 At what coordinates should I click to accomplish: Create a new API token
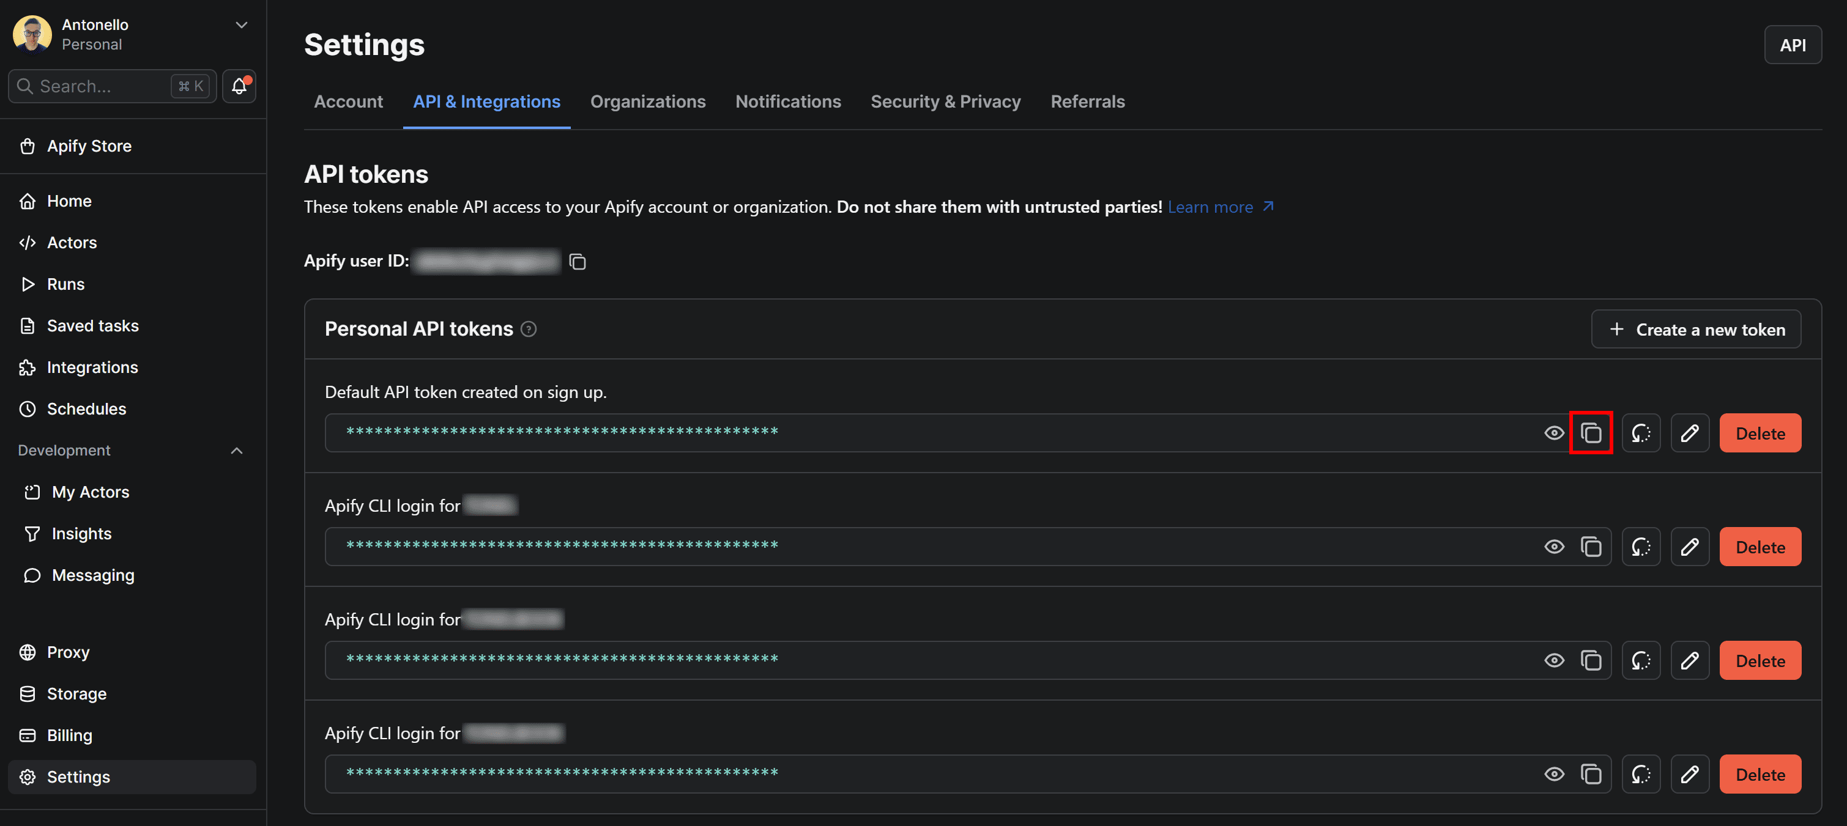[1696, 329]
